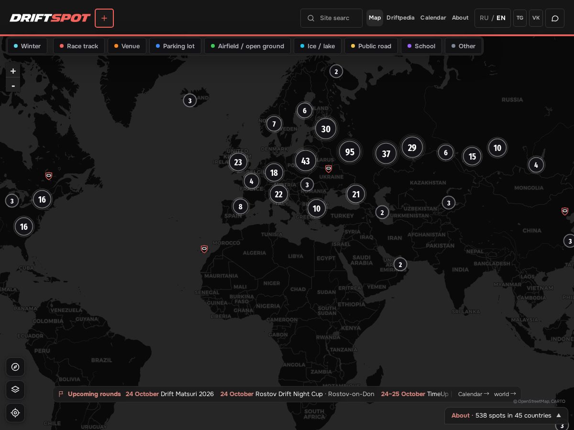Toggle Airfield / open ground filter

247,46
